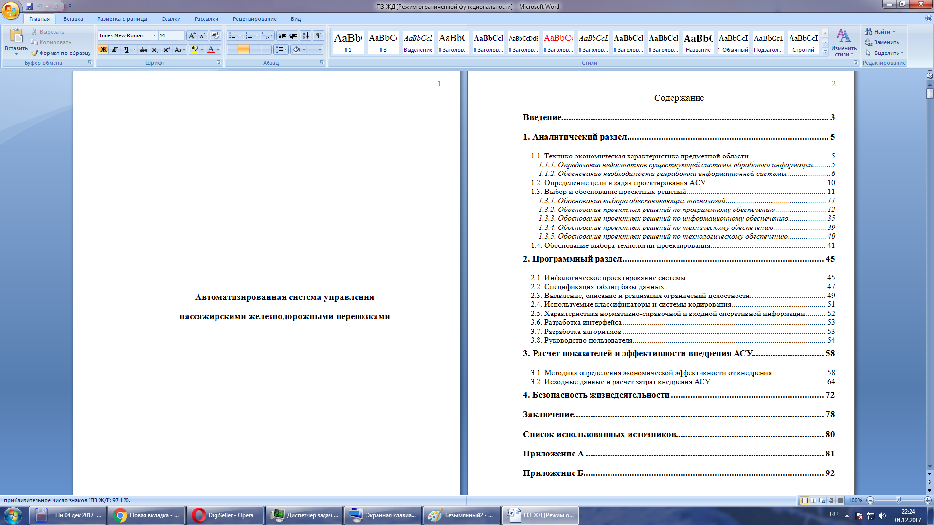Viewport: 934px width, 525px height.
Task: Toggle show paragraph marks ¶
Action: pyautogui.click(x=319, y=35)
